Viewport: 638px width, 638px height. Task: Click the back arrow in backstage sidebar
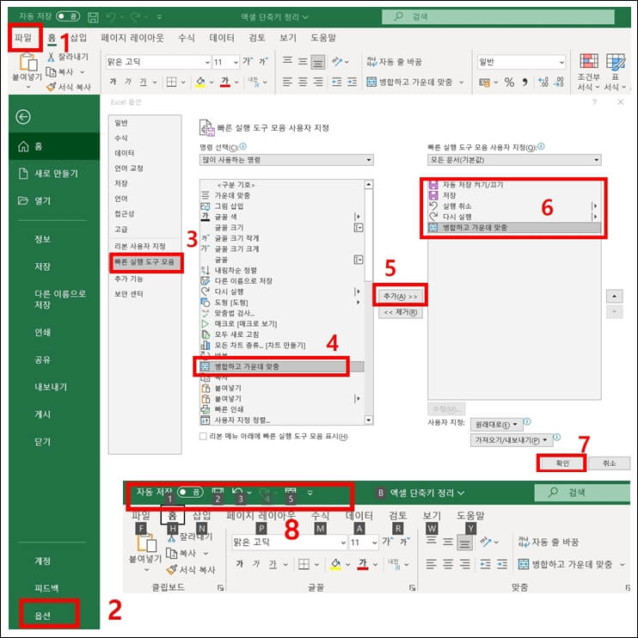23,117
